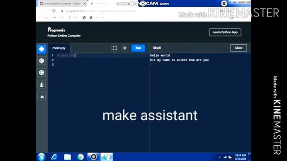Show hidden system tray icons arrow
This screenshot has height=161, width=287.
coord(220,157)
